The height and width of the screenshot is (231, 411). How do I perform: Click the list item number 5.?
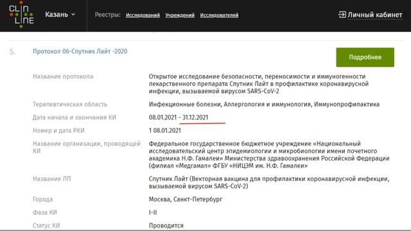(x=12, y=51)
